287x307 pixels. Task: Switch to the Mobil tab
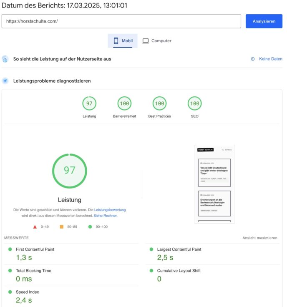pyautogui.click(x=123, y=41)
